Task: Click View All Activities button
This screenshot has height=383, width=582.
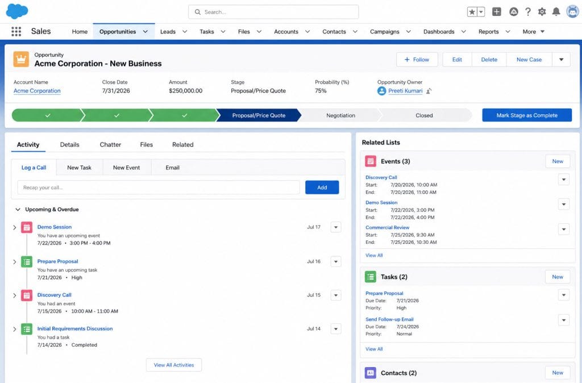Action: point(174,365)
